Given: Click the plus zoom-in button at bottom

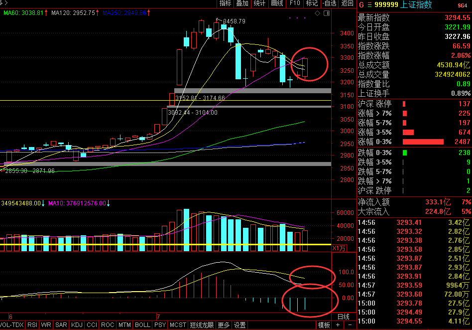Looking at the screenshot, I should pos(338,325).
